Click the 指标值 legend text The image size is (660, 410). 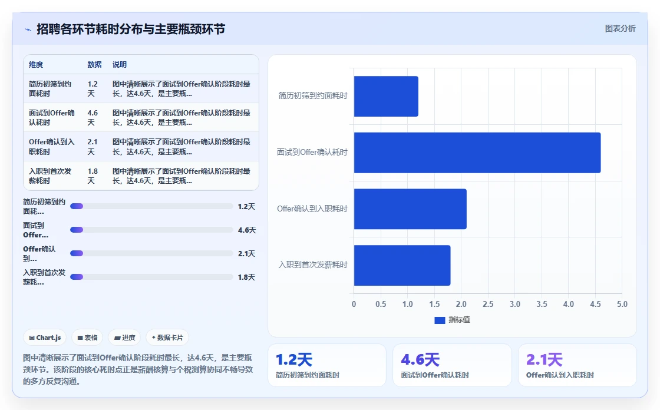click(459, 320)
